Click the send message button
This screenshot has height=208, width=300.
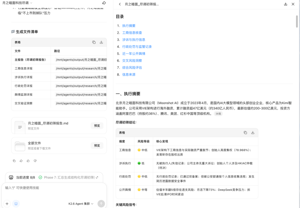click(101, 204)
